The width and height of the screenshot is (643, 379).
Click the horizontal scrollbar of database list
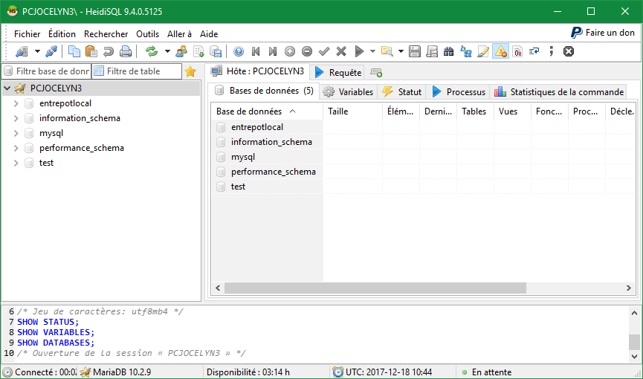(375, 288)
